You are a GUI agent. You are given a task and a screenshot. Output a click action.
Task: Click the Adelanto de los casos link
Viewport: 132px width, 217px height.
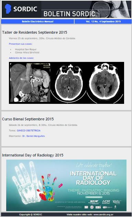[x=21, y=58]
